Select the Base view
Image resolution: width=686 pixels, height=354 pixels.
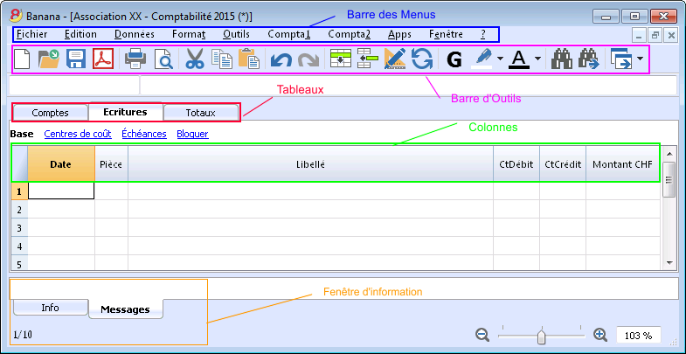[22, 134]
